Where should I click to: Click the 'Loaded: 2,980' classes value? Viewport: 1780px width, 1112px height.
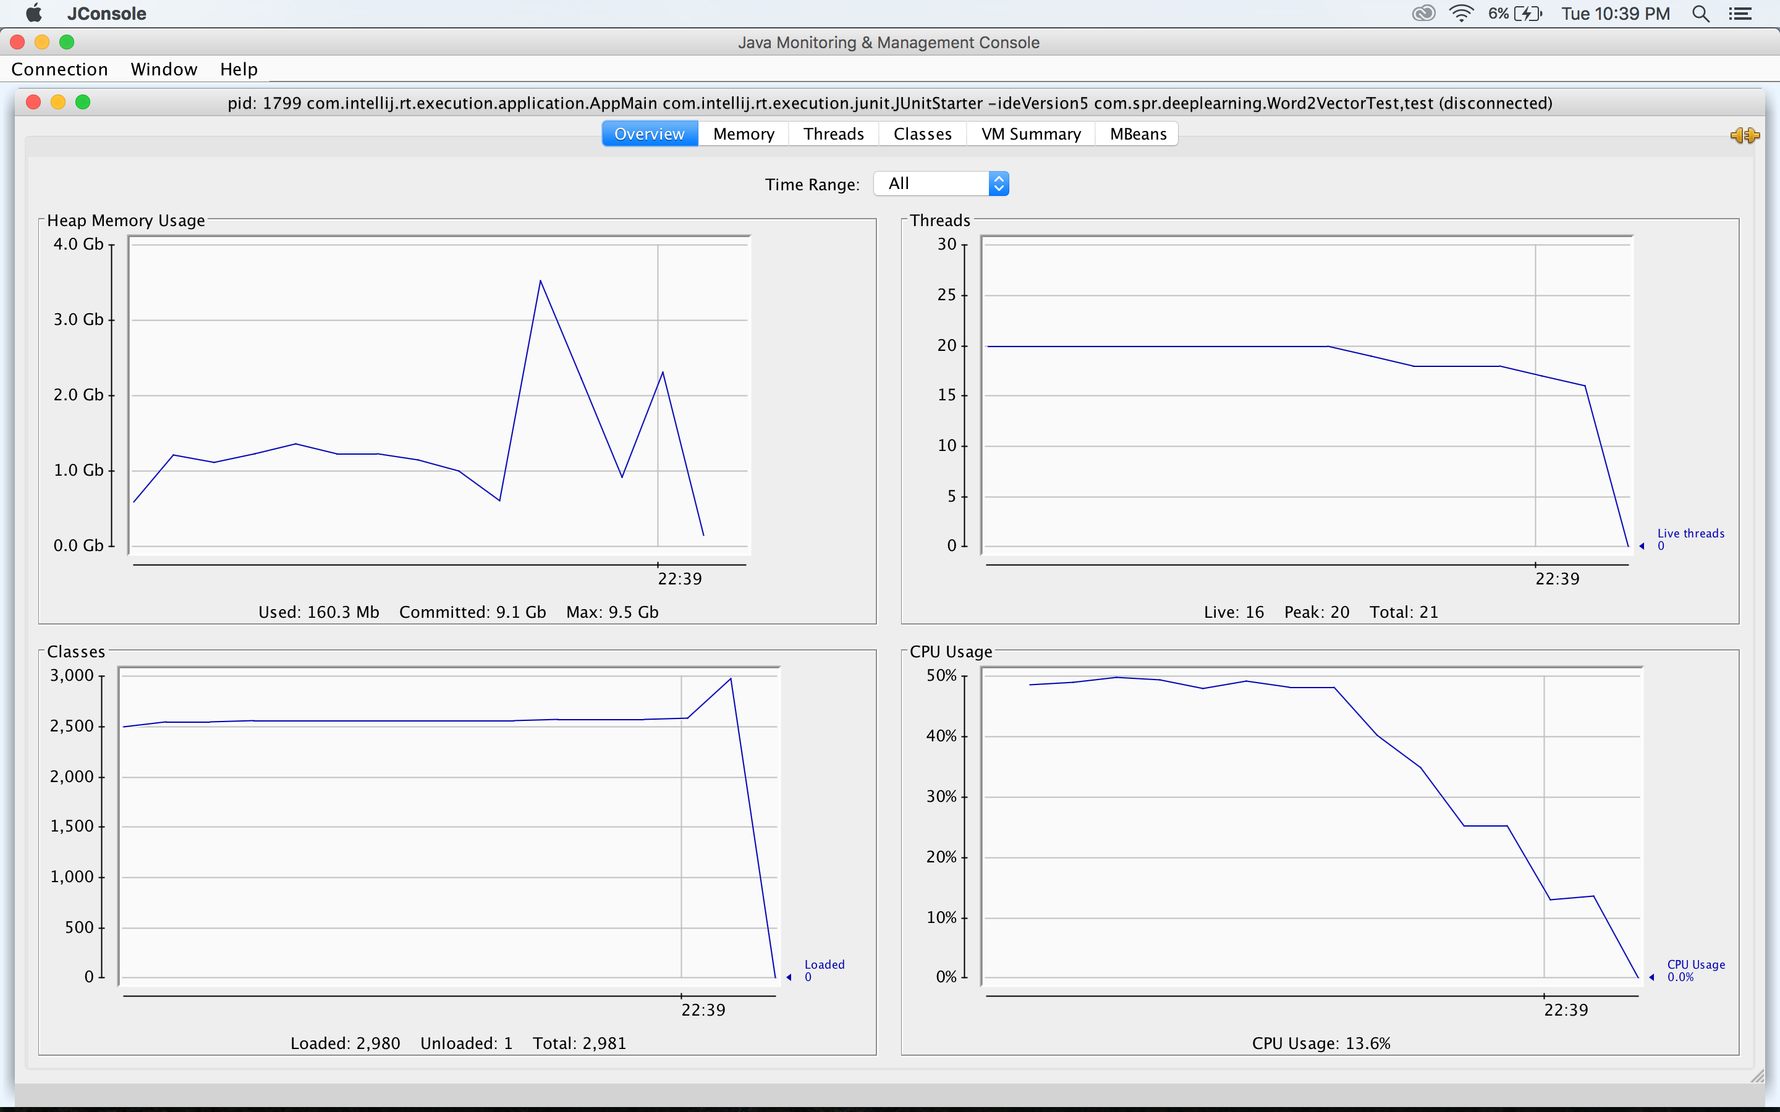(345, 1043)
